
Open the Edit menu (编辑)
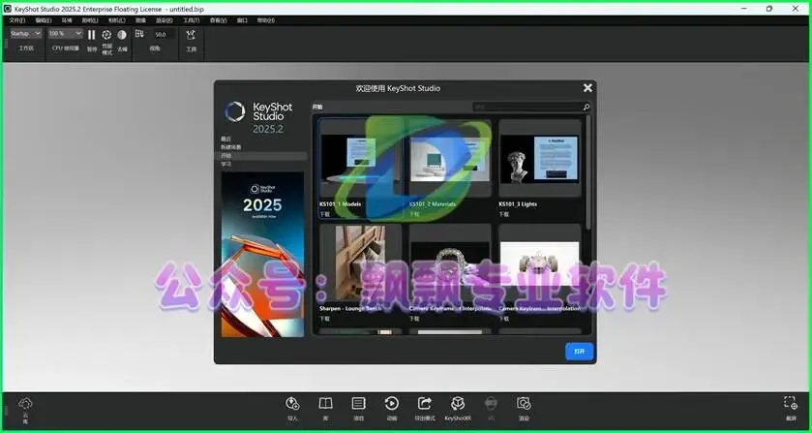44,20
